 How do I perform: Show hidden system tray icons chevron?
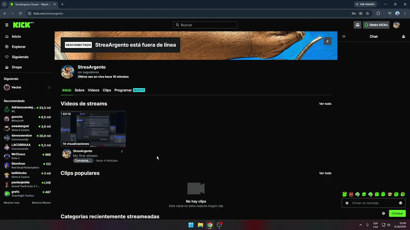pos(360,225)
